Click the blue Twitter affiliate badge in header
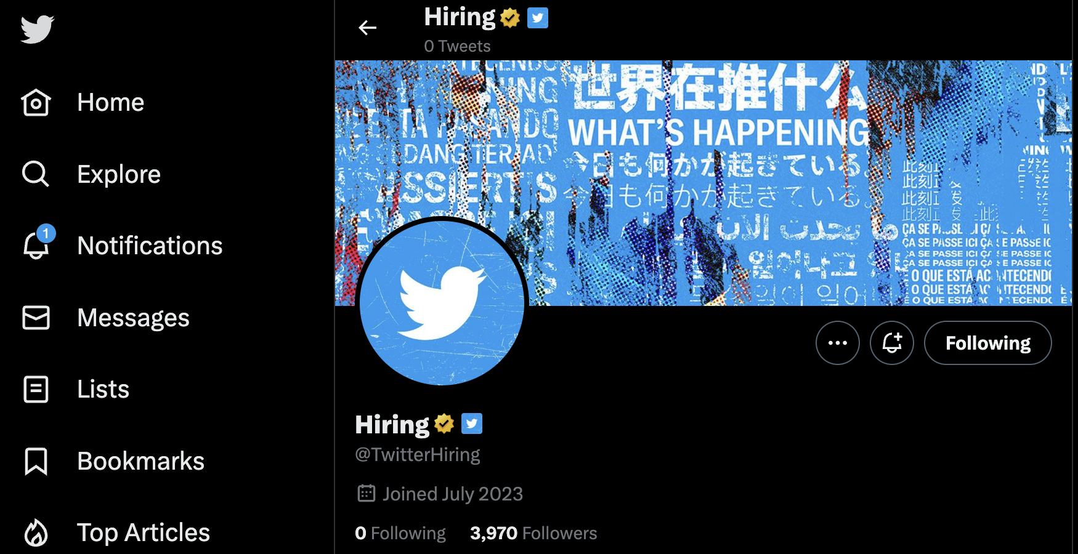The image size is (1078, 554). [538, 18]
